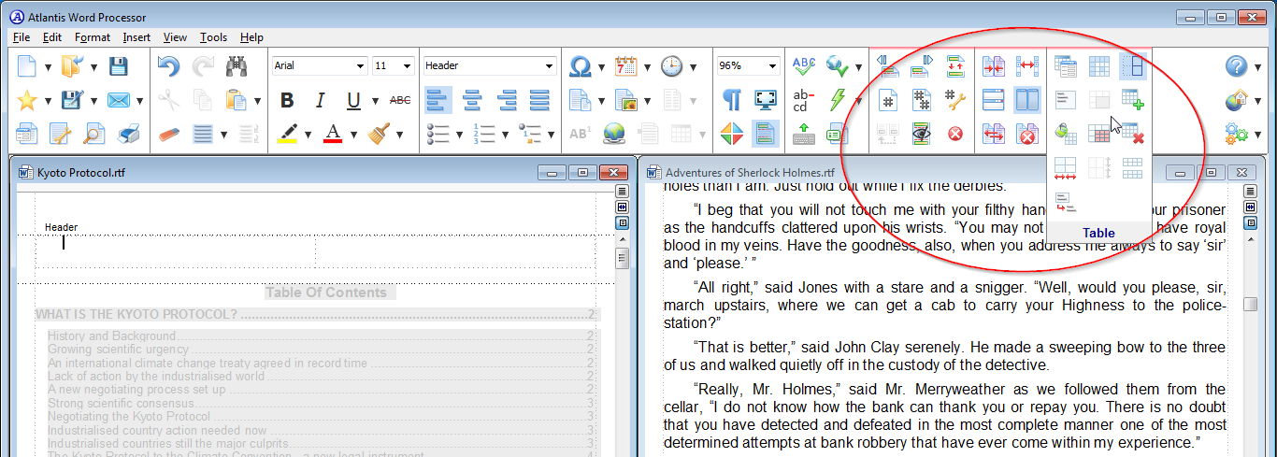The image size is (1277, 457).
Task: Open Print Preview magnifier icon
Action: click(94, 134)
